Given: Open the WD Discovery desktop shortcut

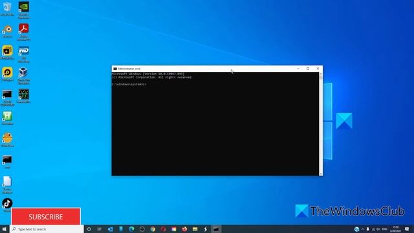Looking at the screenshot, I should [x=24, y=54].
